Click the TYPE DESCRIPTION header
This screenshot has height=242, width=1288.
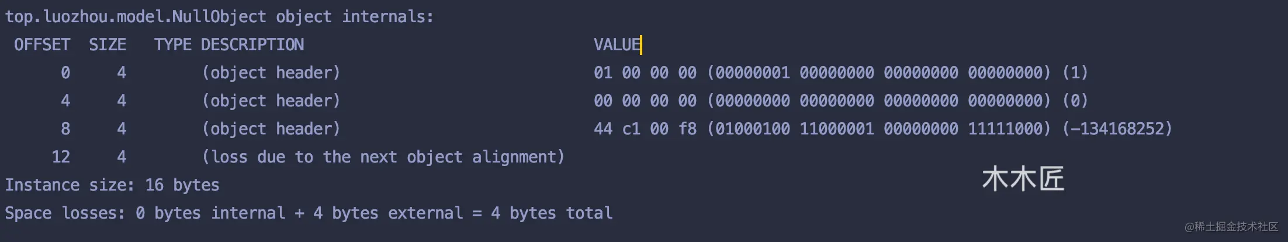click(x=229, y=45)
